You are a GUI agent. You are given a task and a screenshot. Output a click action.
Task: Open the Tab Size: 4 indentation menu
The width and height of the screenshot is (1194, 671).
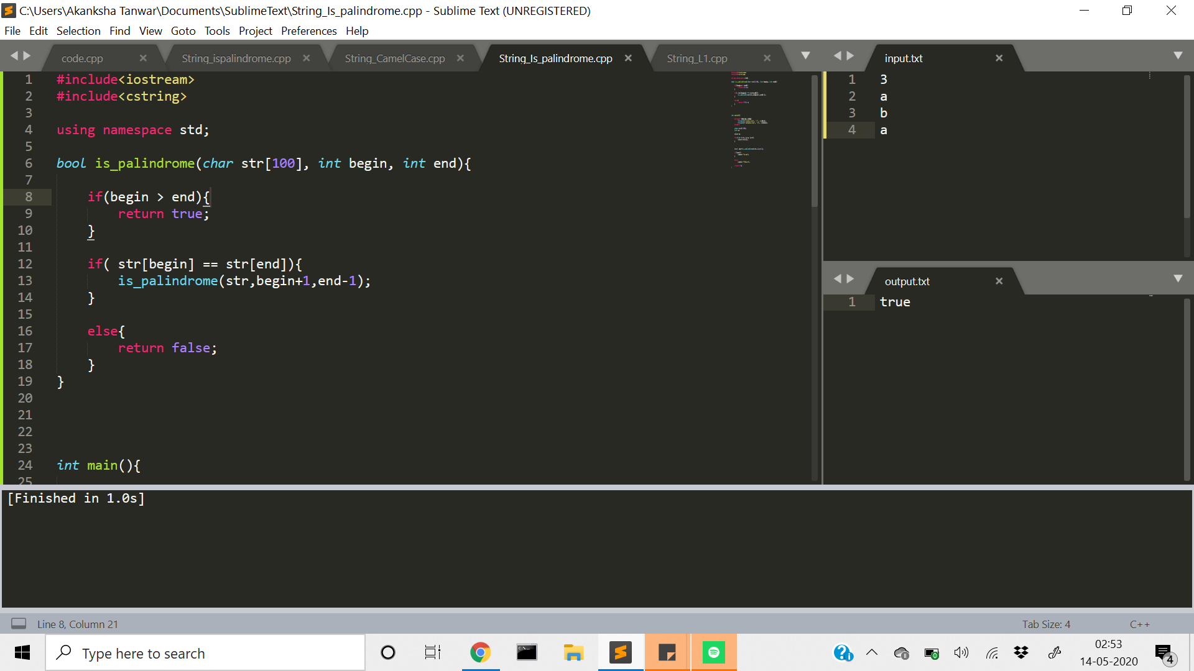click(x=1046, y=624)
